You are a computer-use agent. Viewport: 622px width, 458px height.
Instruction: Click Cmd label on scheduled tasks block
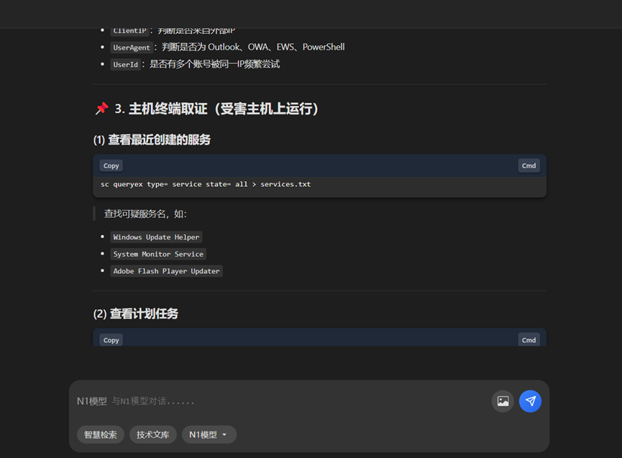click(x=529, y=340)
